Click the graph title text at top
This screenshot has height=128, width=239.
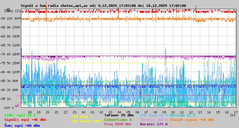point(103,6)
